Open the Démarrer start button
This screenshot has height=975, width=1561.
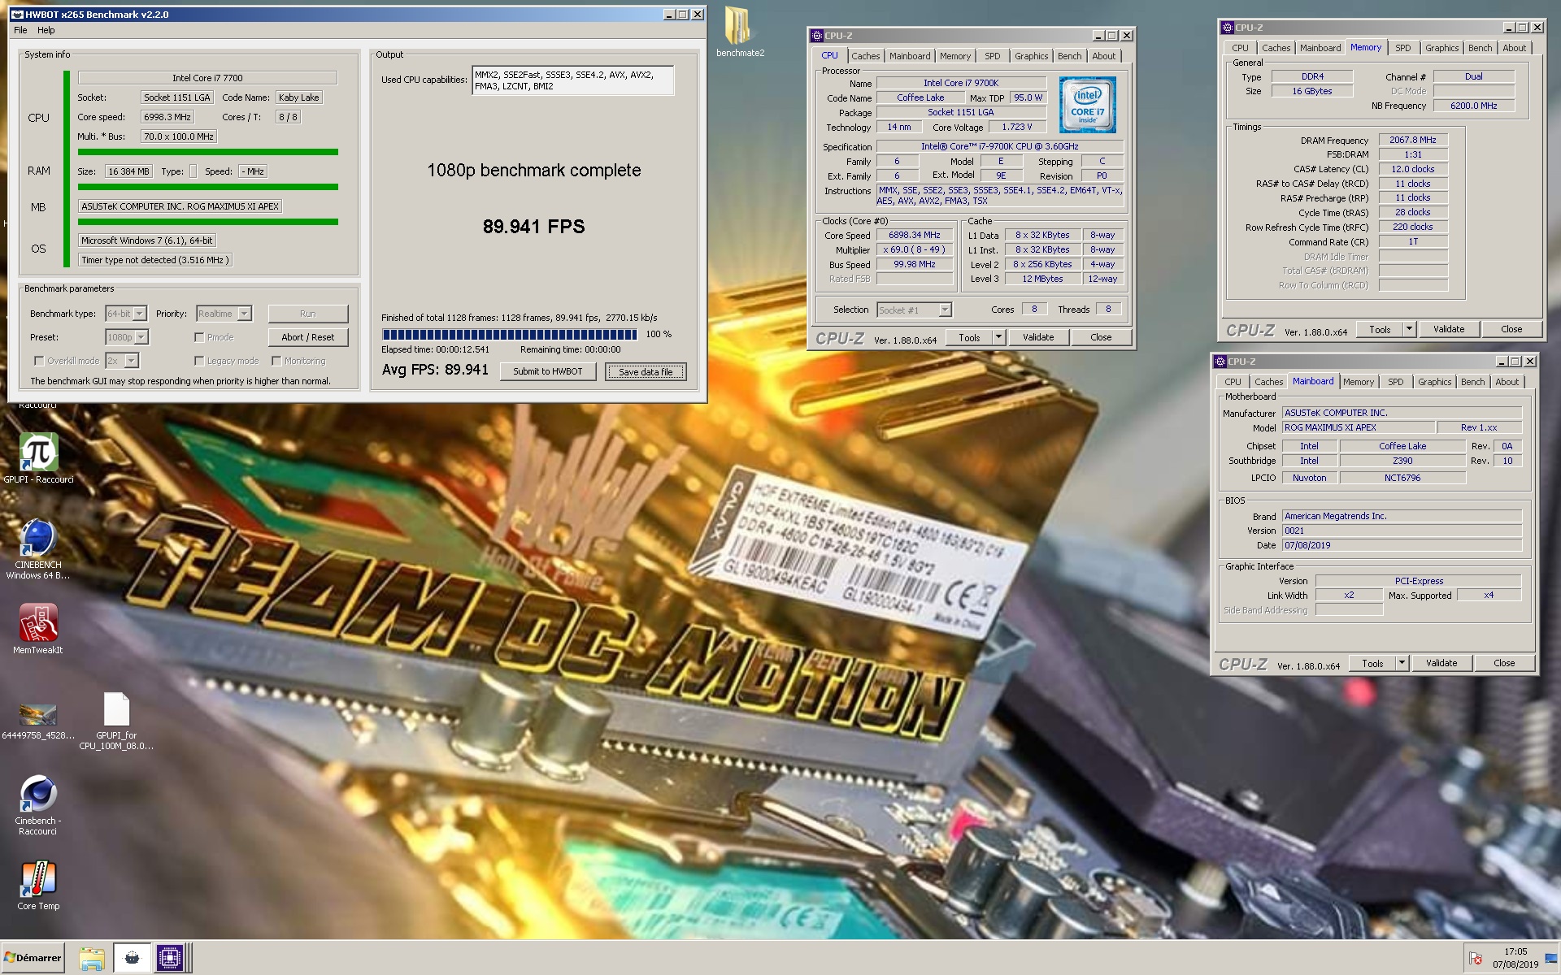click(33, 958)
